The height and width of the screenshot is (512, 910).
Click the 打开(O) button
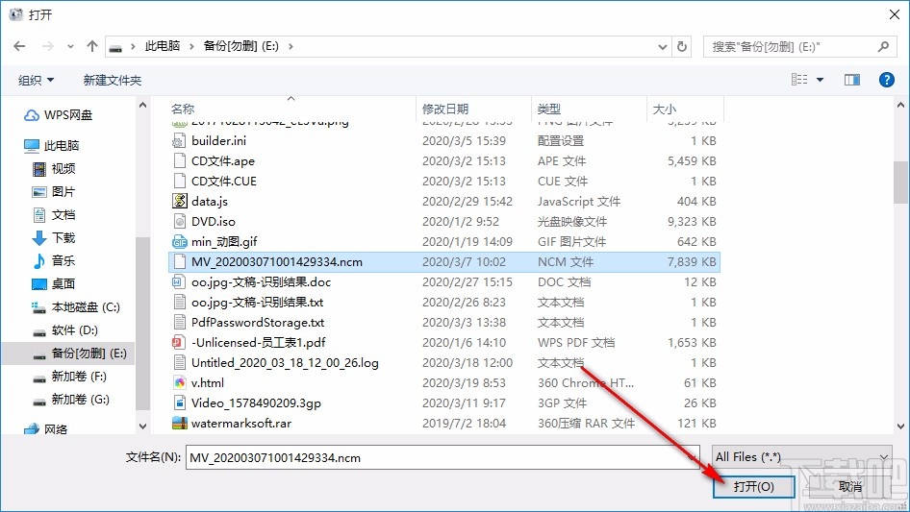(753, 486)
